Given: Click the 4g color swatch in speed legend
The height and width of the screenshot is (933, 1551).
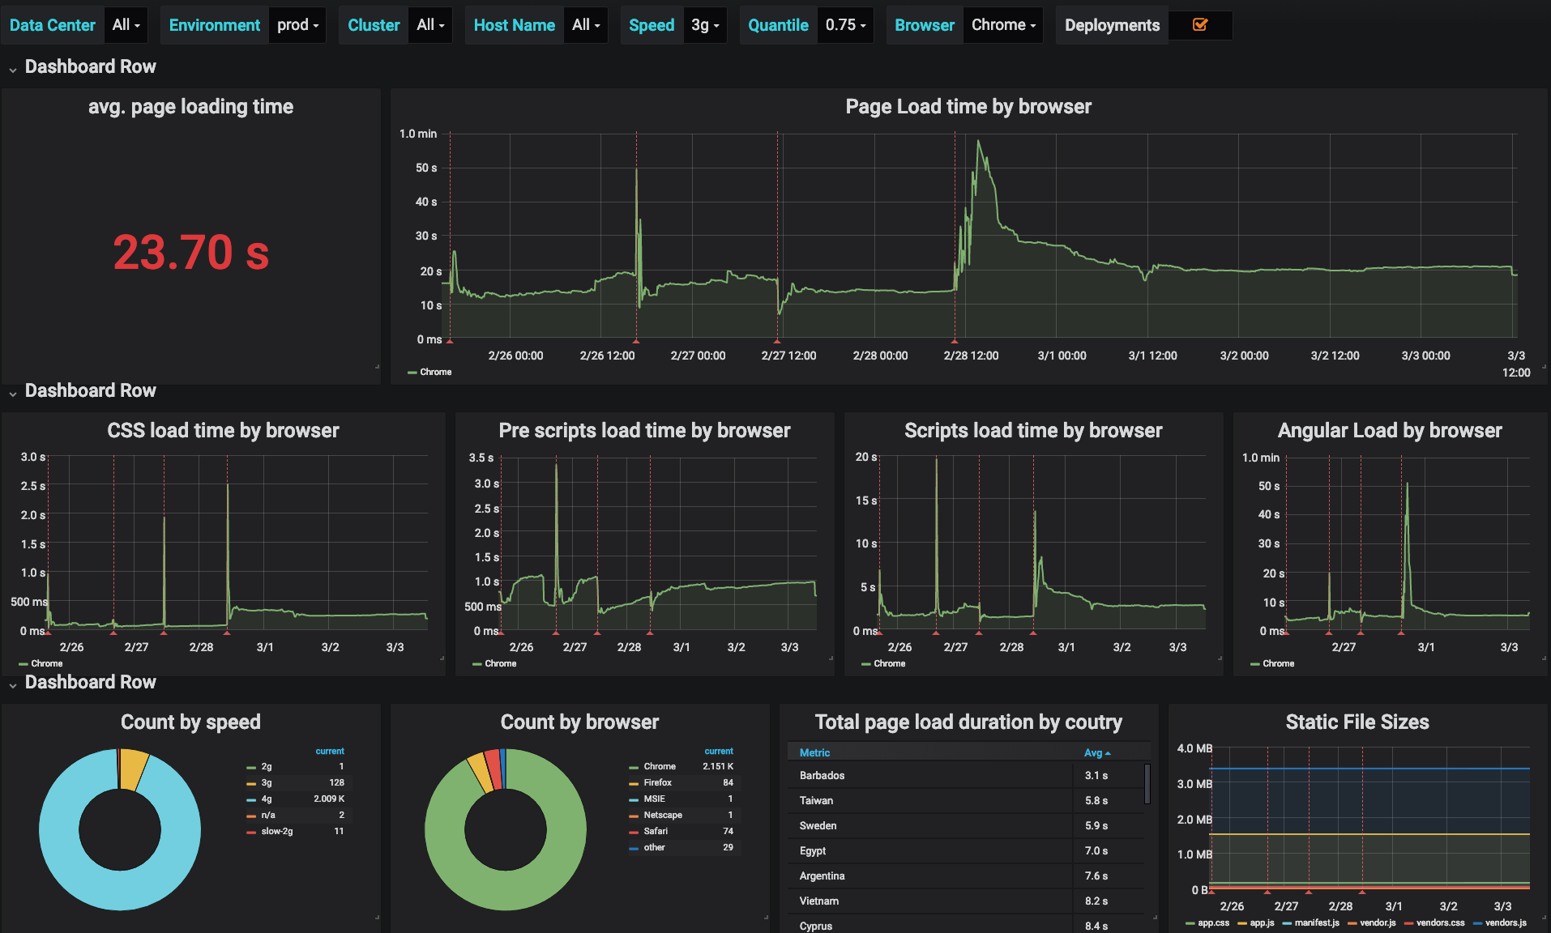Looking at the screenshot, I should 251,799.
